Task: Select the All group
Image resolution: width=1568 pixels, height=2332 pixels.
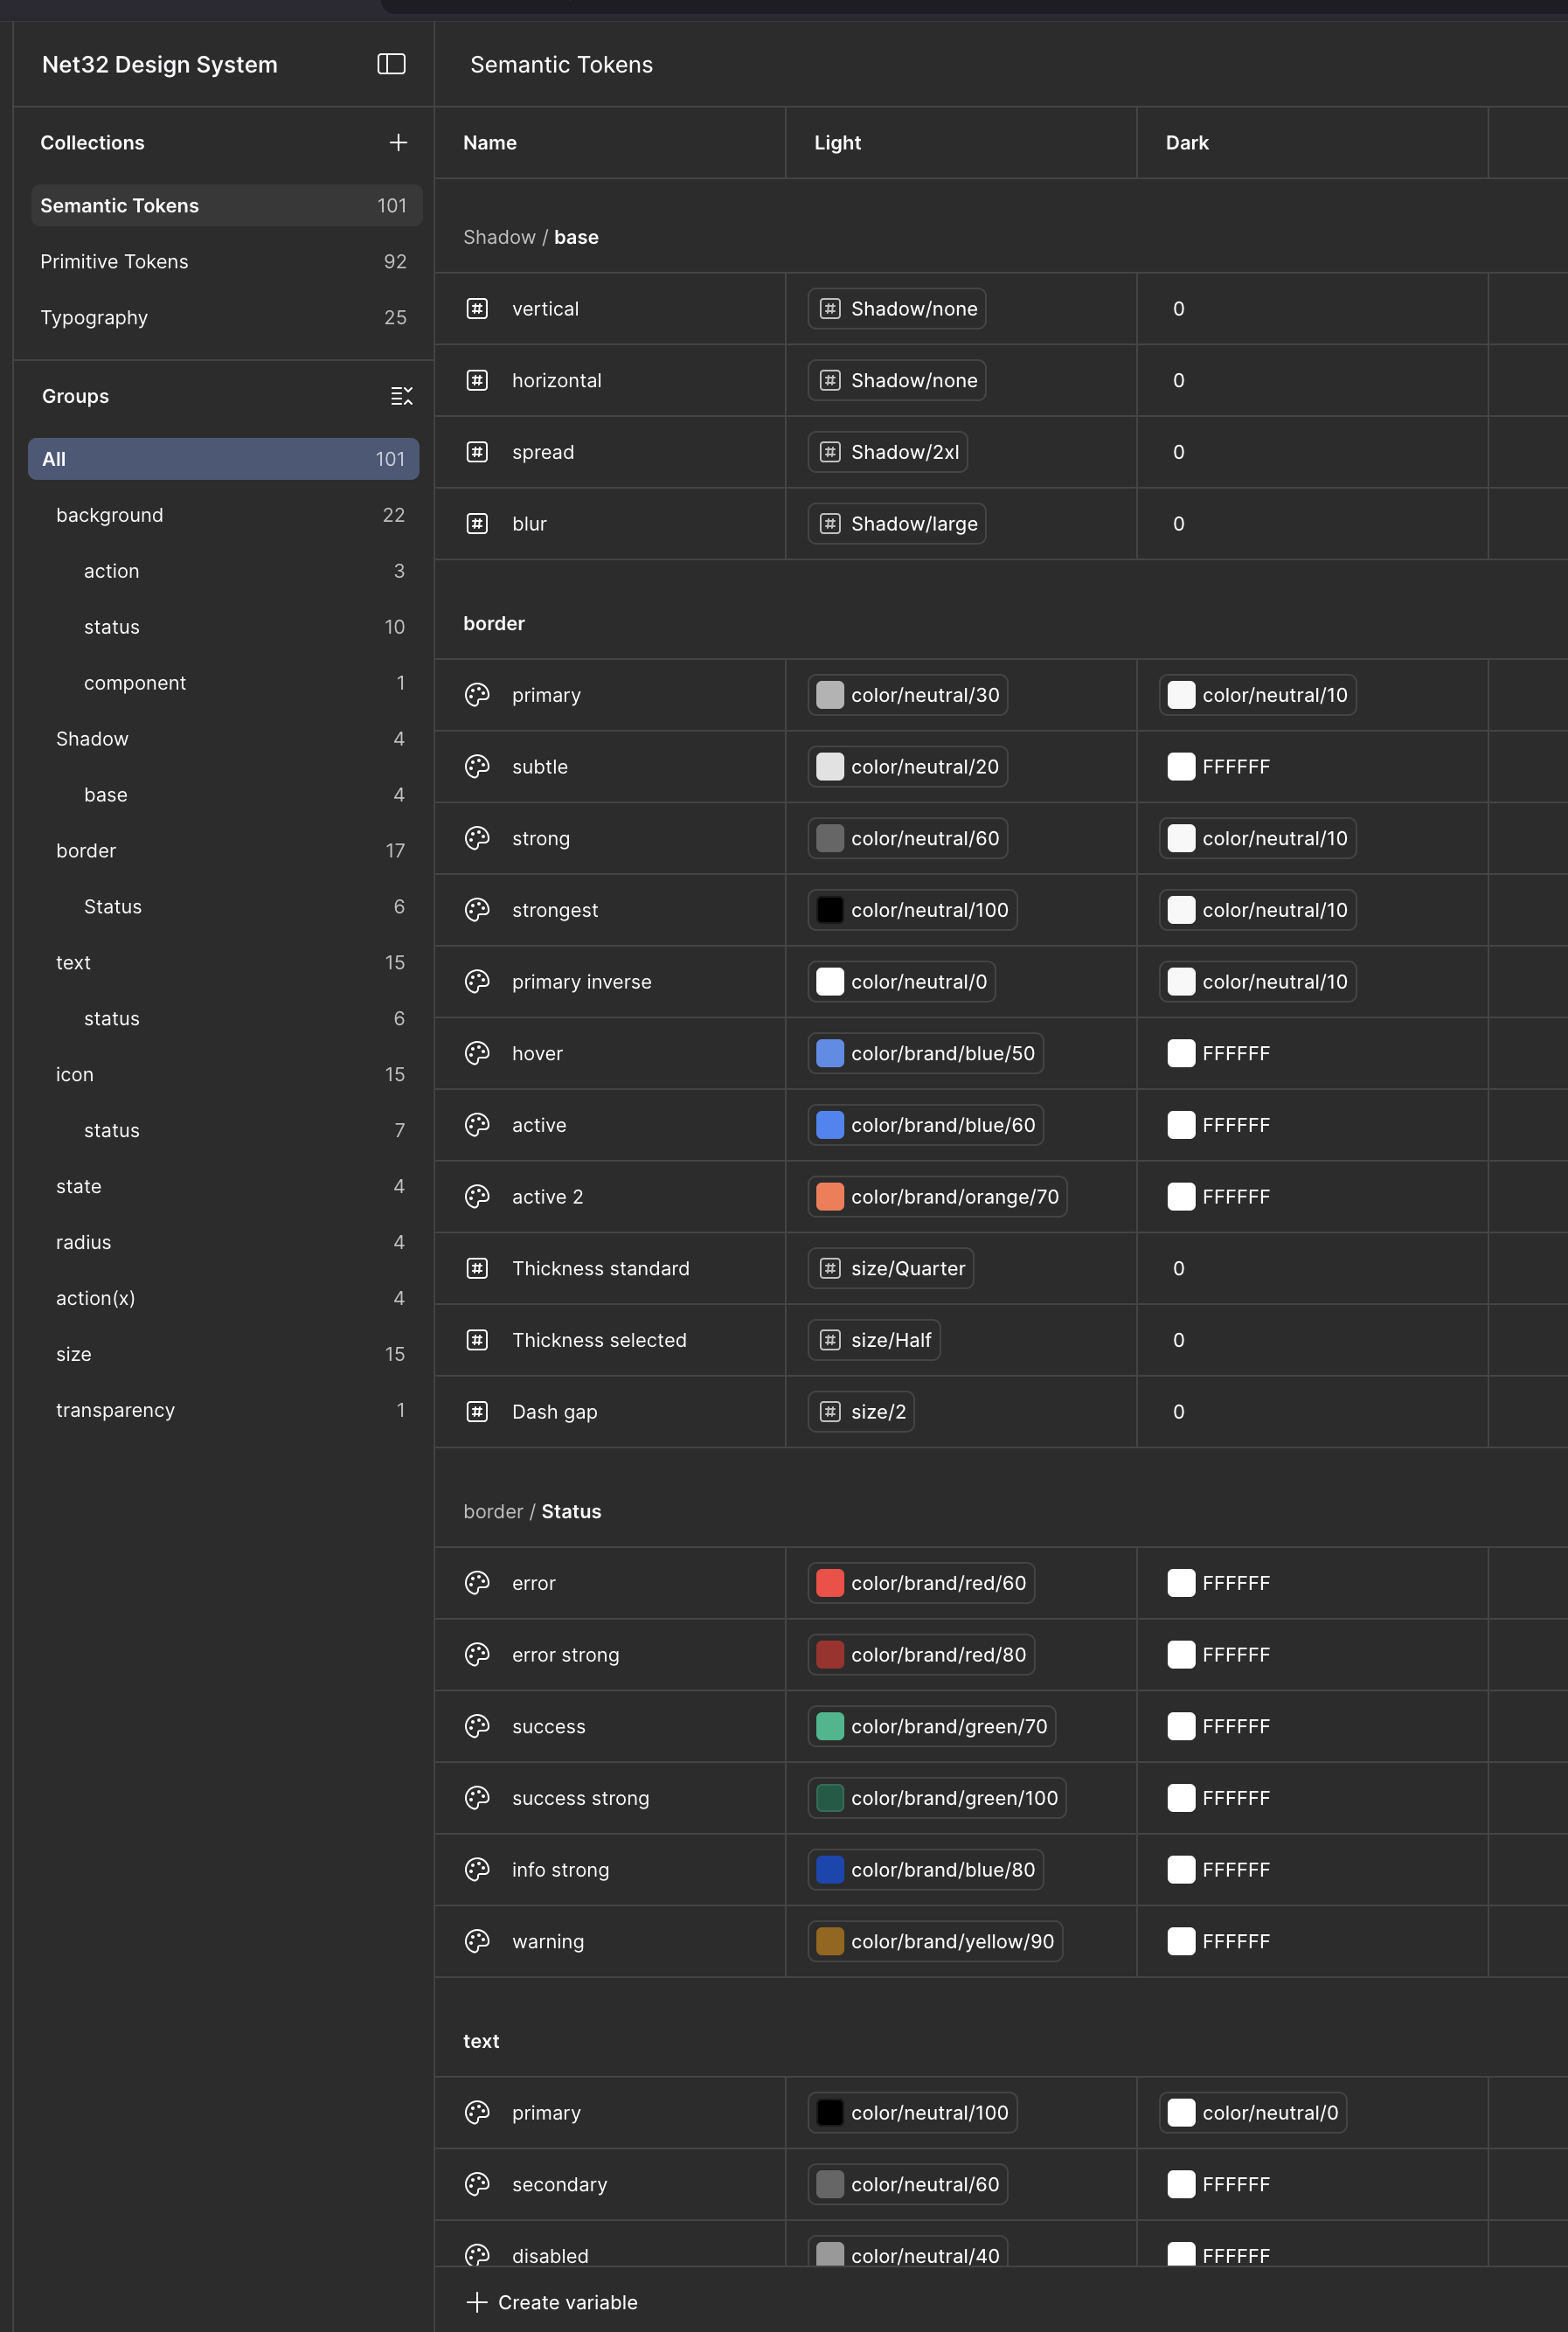Action: coord(223,459)
